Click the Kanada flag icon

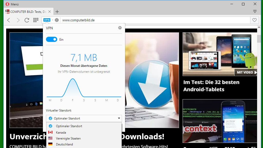(x=50, y=132)
